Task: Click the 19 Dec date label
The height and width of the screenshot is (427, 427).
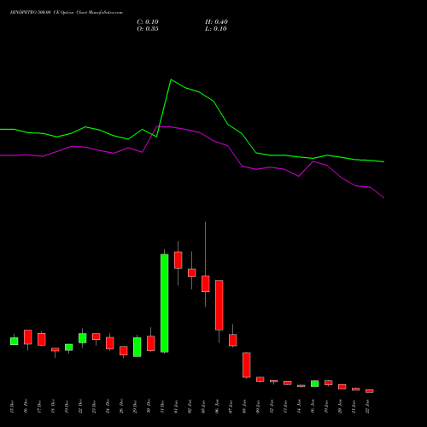Action: coord(67,407)
